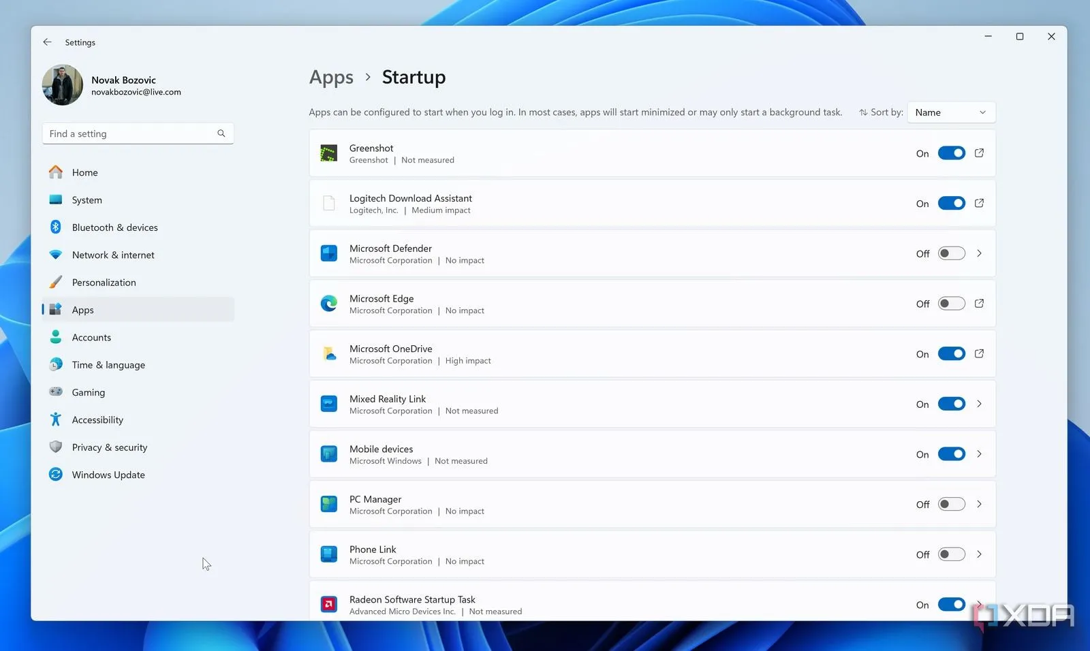This screenshot has height=651, width=1090.
Task: Click the user profile picture
Action: coord(62,84)
